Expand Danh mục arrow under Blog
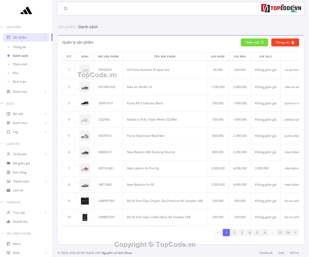Viewport: 309px width, 257px height. (46, 123)
